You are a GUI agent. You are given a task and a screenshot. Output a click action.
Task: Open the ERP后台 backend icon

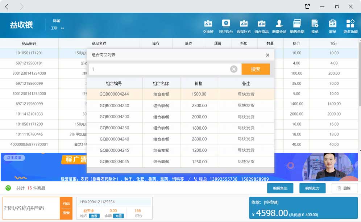tap(226, 26)
